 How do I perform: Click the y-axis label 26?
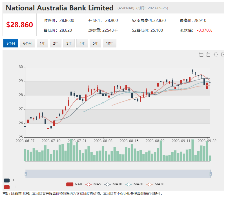21,123
